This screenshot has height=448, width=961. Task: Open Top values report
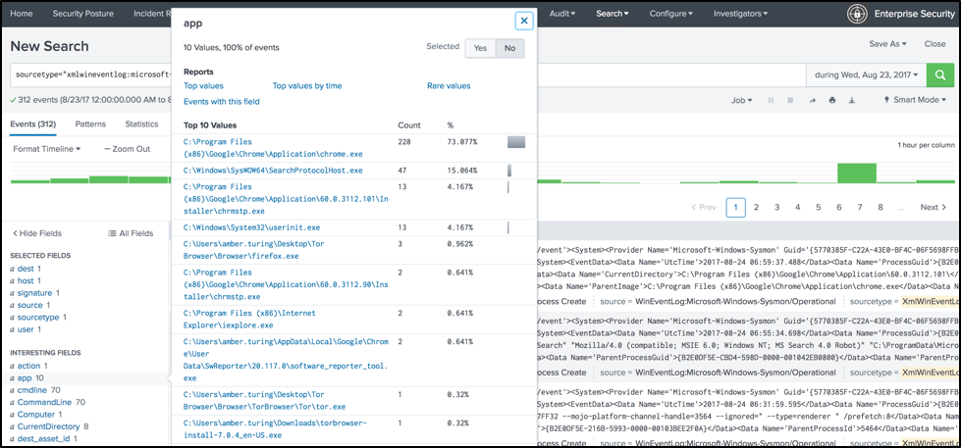tap(203, 86)
